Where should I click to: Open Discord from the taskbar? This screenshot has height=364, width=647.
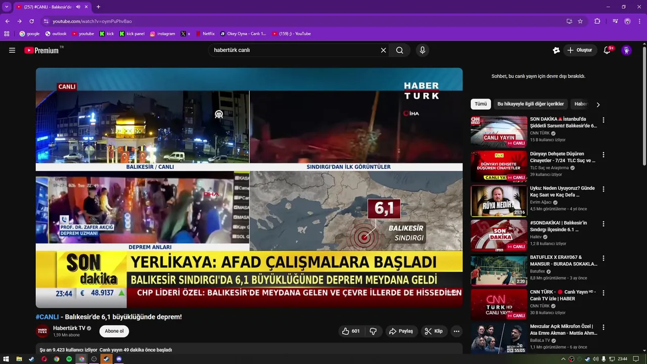[119, 359]
